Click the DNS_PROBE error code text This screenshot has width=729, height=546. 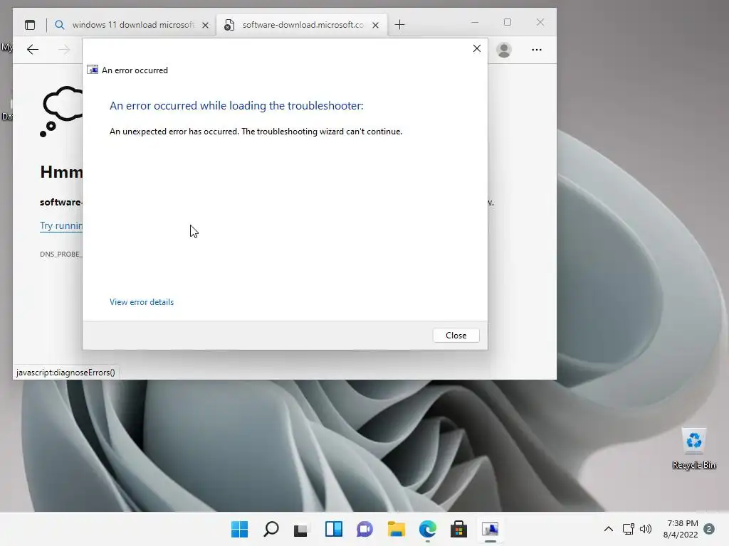pyautogui.click(x=61, y=254)
